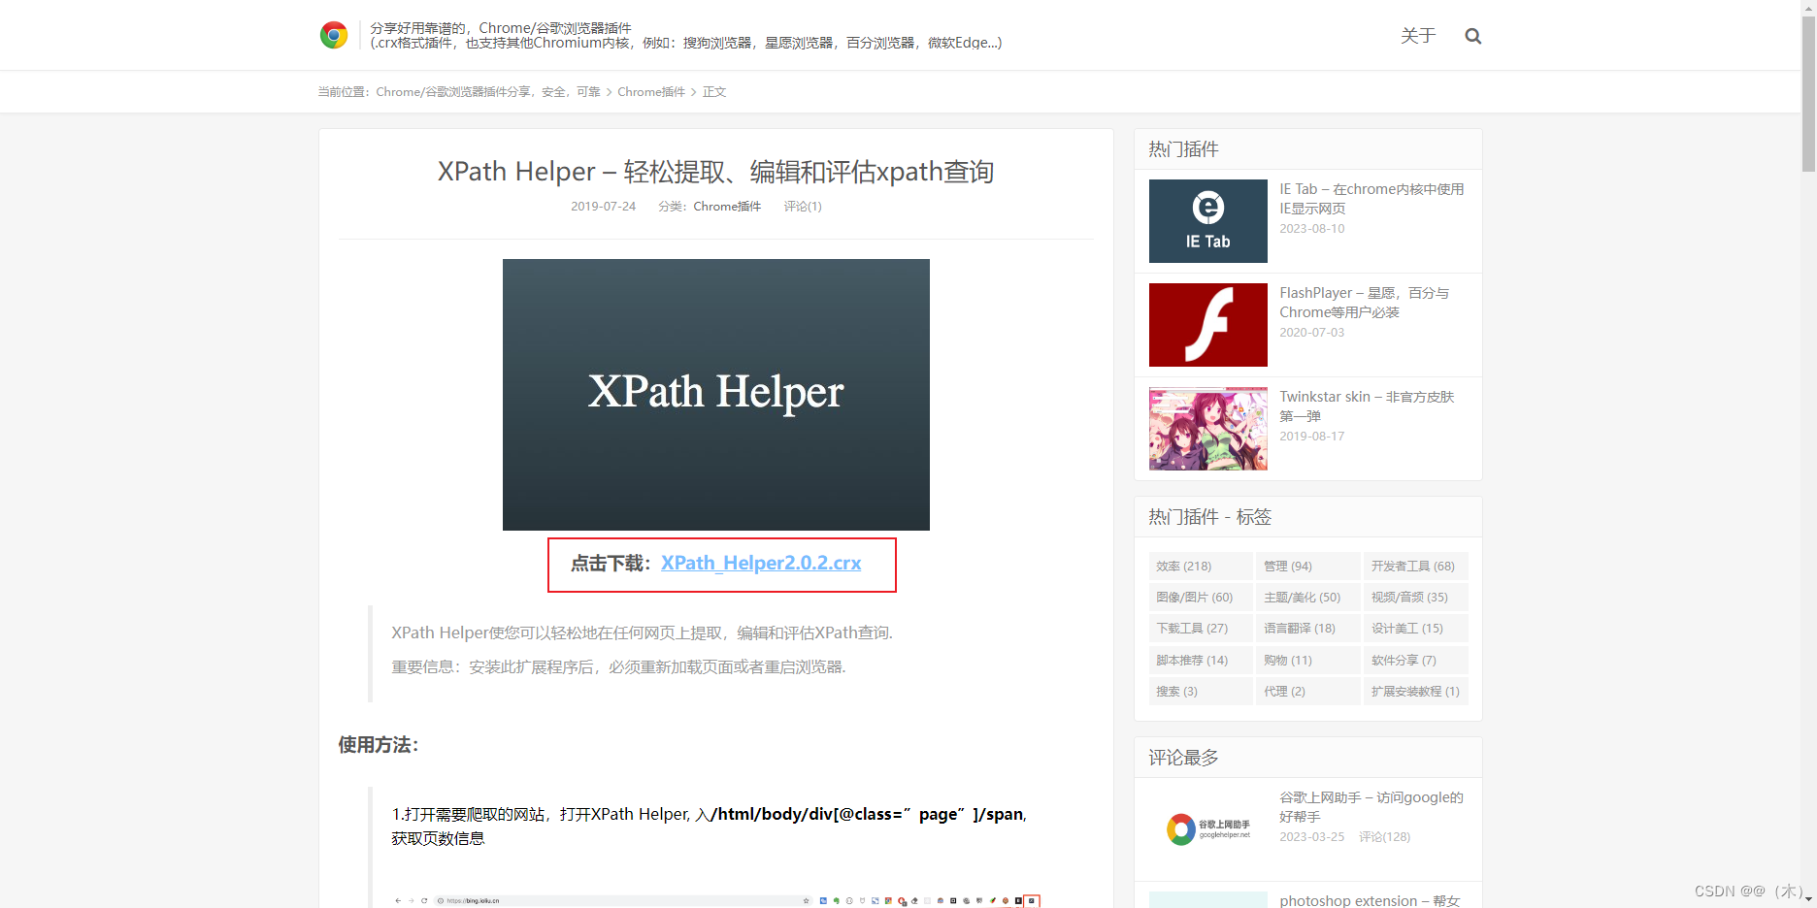Image resolution: width=1817 pixels, height=908 pixels.
Task: Click the date 2023-08-10 under IE Tab
Action: pyautogui.click(x=1312, y=229)
